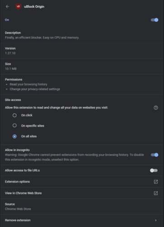The width and height of the screenshot is (164, 227).
Task: Open Extension options launch icon
Action: point(156,182)
